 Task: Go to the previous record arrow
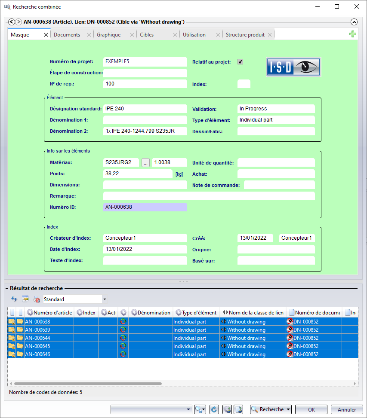tap(12, 22)
